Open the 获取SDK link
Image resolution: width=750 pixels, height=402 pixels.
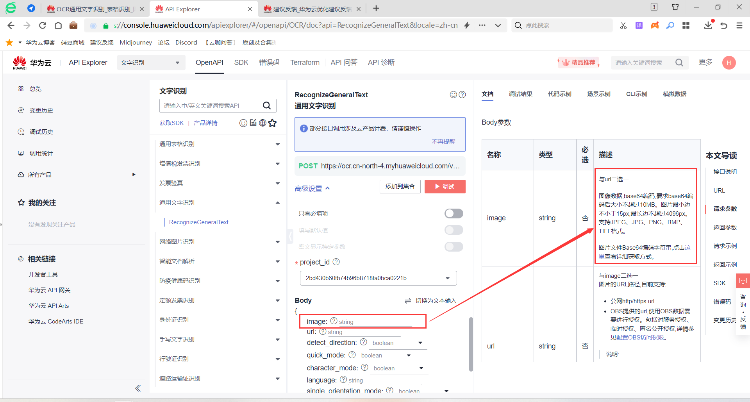(171, 123)
